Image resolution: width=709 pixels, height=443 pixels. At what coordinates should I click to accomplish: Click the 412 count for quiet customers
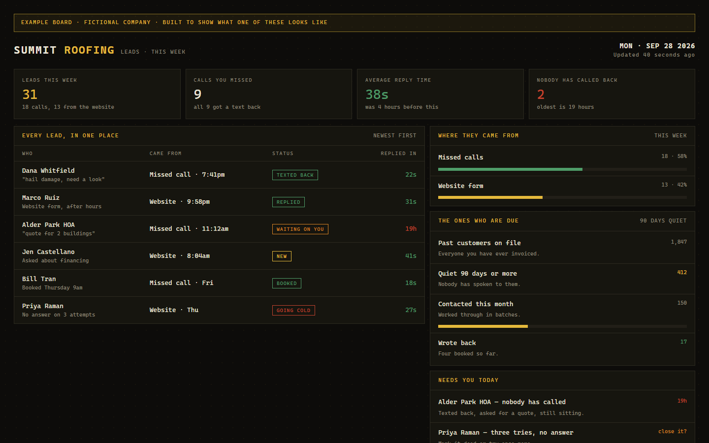click(x=682, y=272)
